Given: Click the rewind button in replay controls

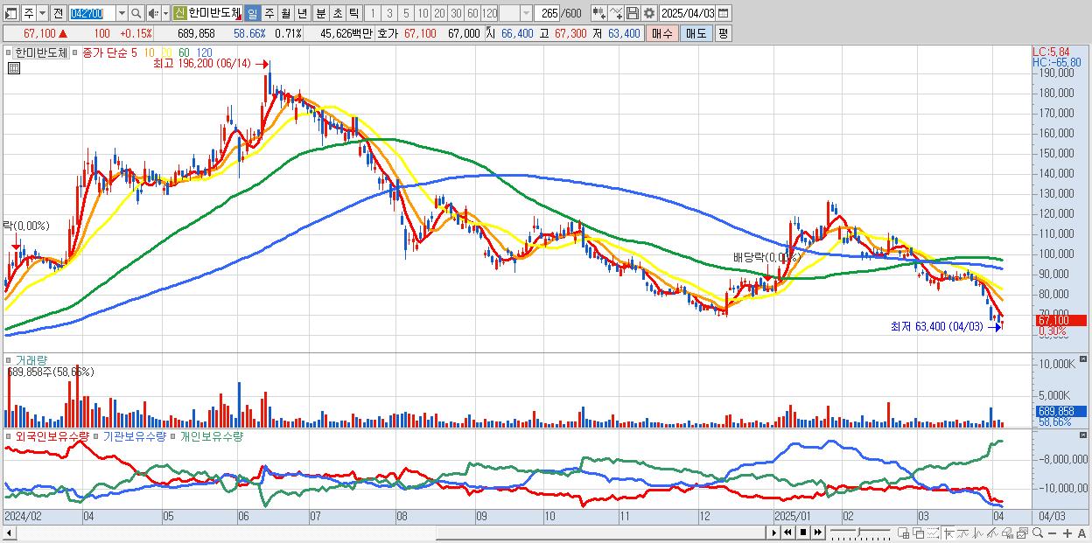Looking at the screenshot, I should [x=787, y=533].
